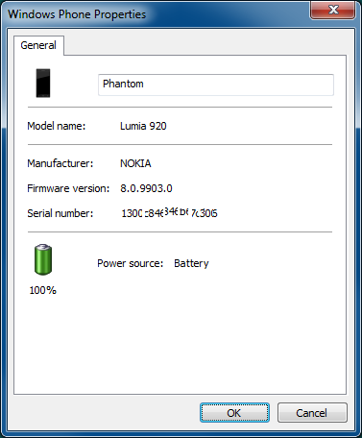Click the Phantom device name field
The width and height of the screenshot is (362, 438).
(x=216, y=85)
